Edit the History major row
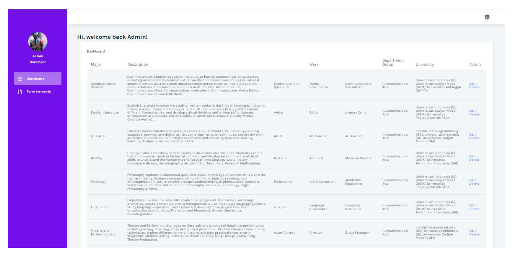Viewport: 516px width, 260px height. coord(472,156)
